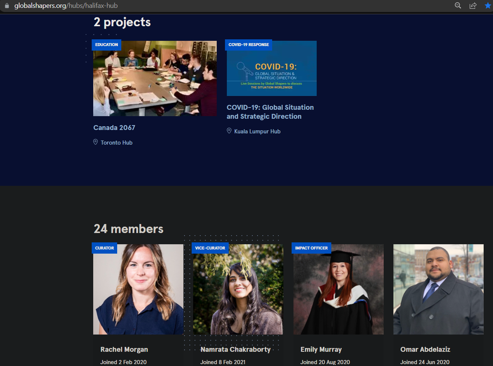Click the VICE-CURATOR role badge
The height and width of the screenshot is (366, 493).
[x=210, y=248]
